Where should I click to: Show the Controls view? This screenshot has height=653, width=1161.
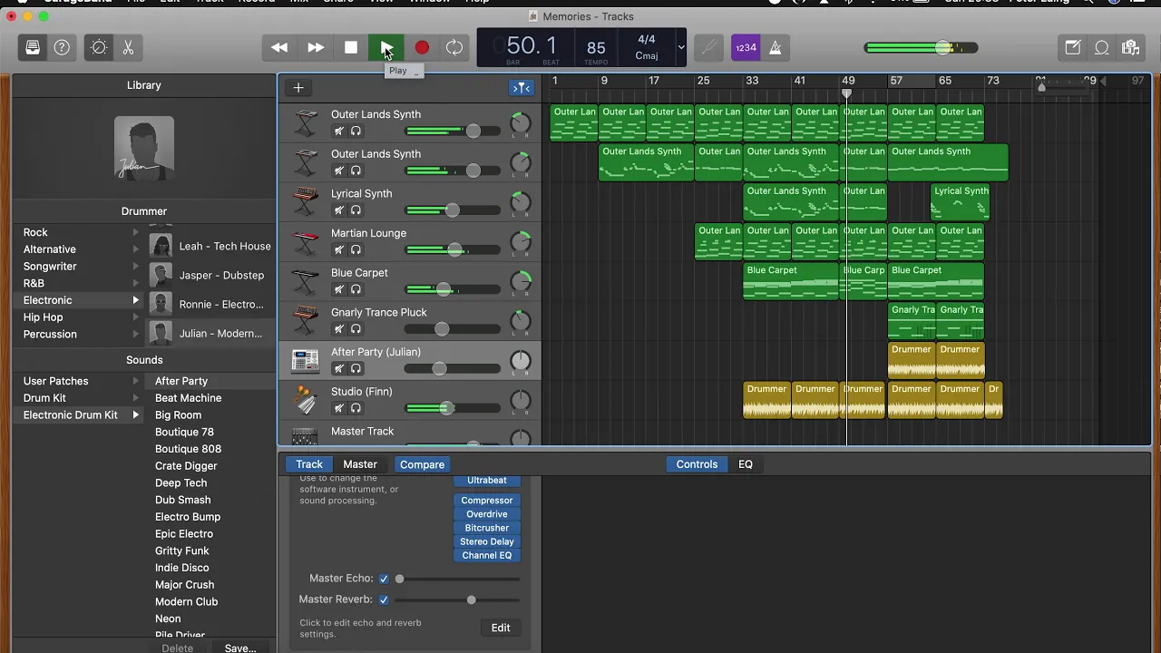[x=697, y=464]
